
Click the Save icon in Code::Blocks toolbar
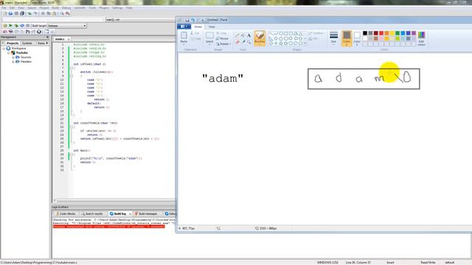(x=16, y=13)
